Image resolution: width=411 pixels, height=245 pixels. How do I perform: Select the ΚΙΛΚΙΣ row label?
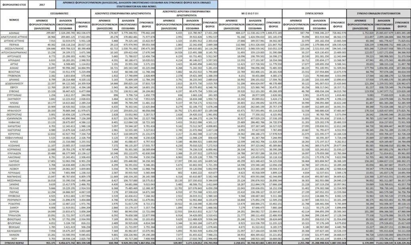(14, 141)
